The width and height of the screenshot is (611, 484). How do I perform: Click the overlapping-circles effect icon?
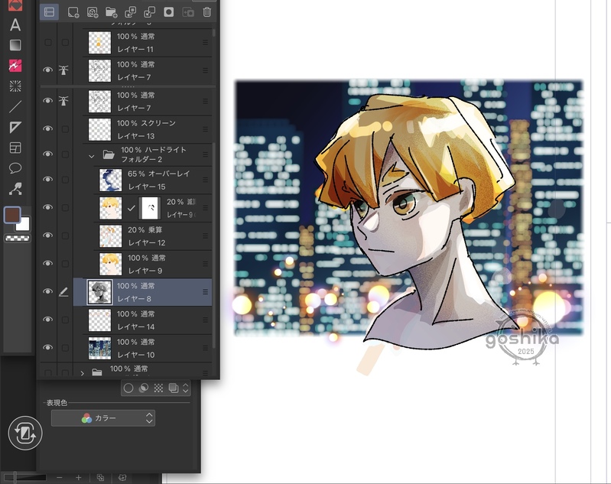[144, 388]
